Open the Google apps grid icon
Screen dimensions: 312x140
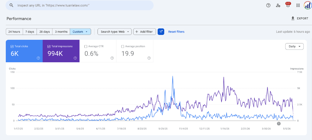[x=298, y=5]
